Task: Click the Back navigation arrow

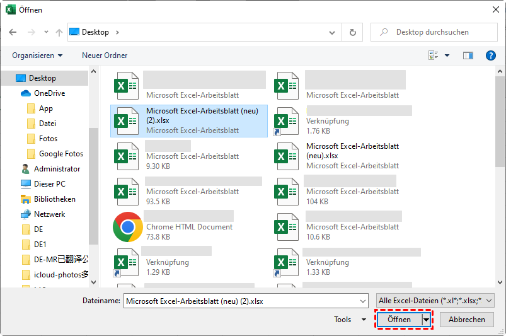Action: pos(13,32)
